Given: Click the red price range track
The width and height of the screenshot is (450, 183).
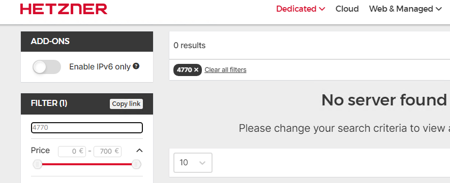Looking at the screenshot, I should click(x=86, y=164).
